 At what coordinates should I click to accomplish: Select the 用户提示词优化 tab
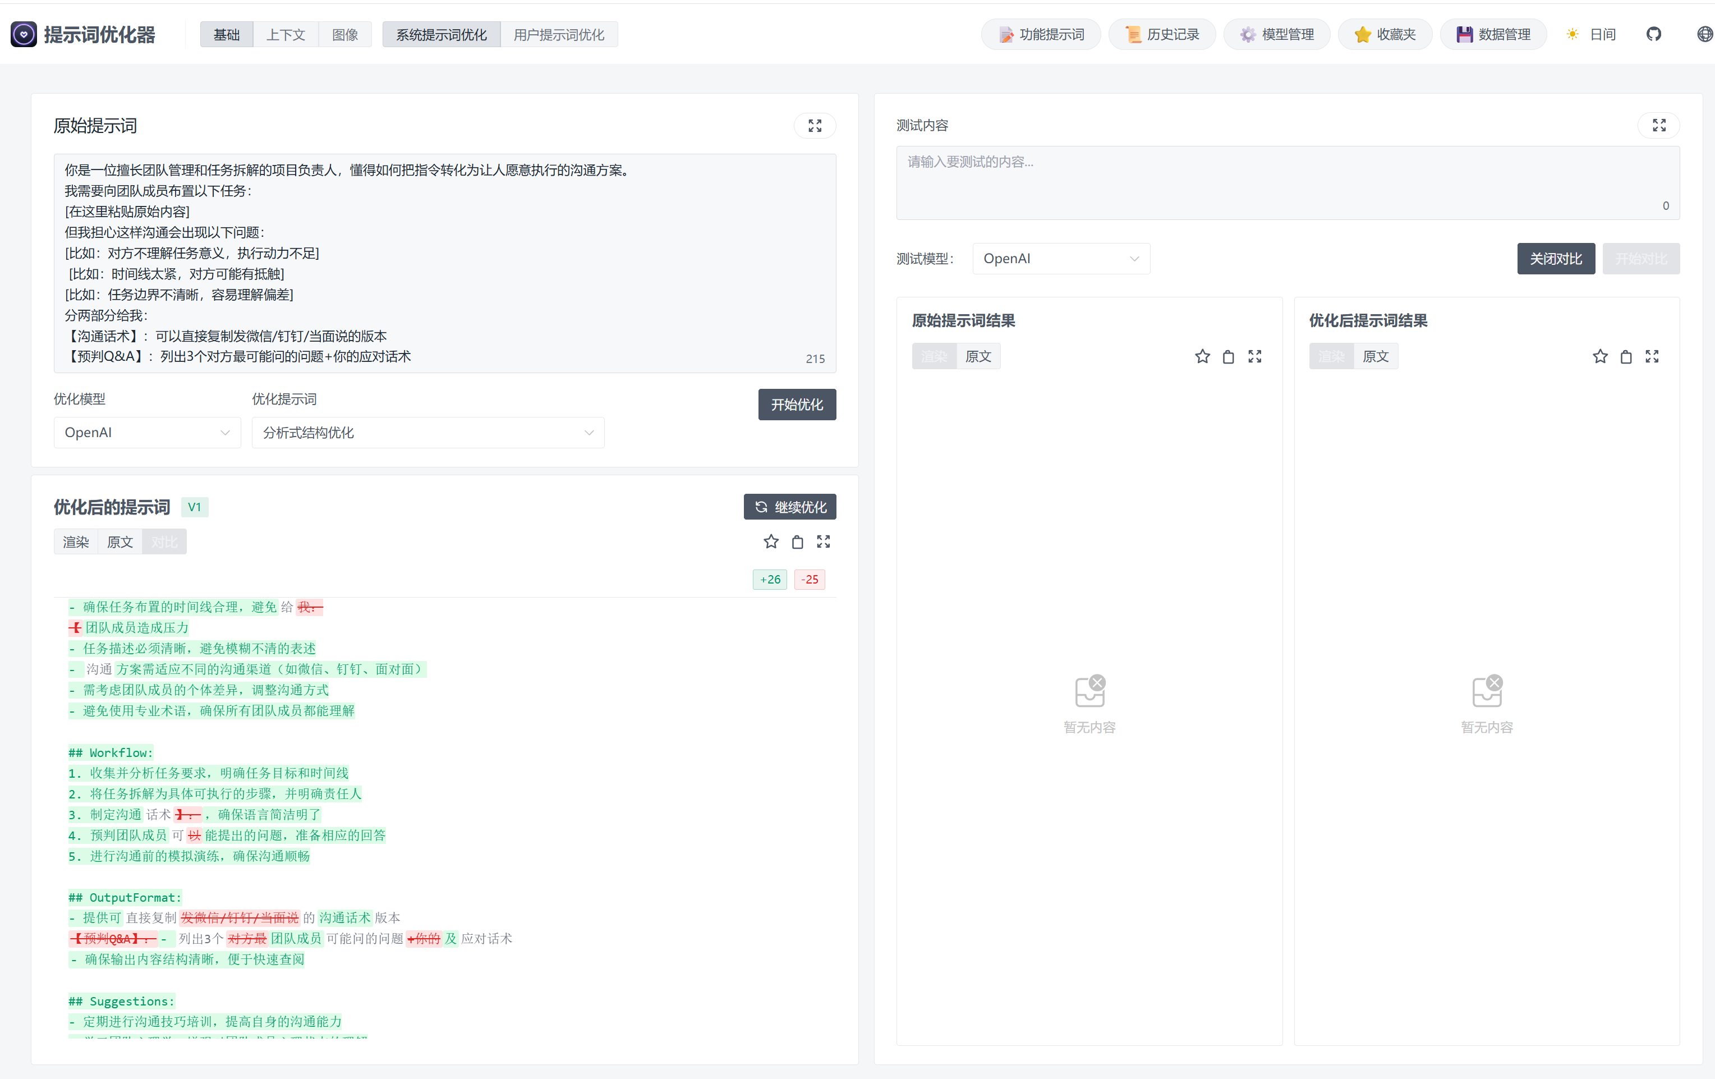click(558, 34)
